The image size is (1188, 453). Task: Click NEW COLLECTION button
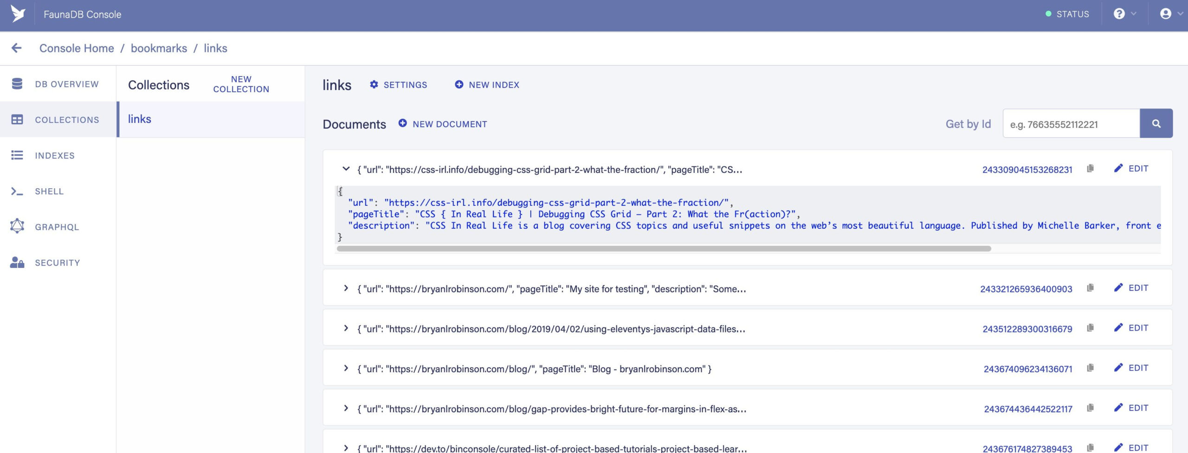241,84
